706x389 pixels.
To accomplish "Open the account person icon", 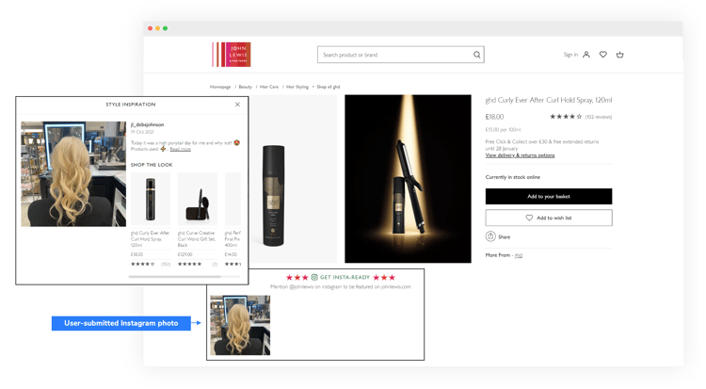I will [x=586, y=55].
